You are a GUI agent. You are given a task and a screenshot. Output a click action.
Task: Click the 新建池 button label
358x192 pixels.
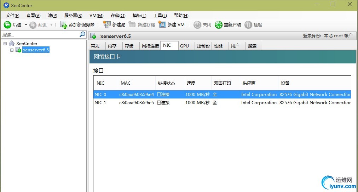[119, 25]
